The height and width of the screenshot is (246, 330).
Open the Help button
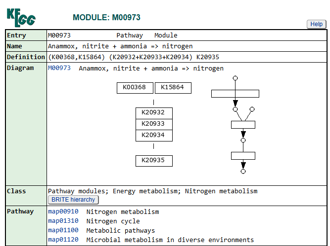pyautogui.click(x=316, y=24)
